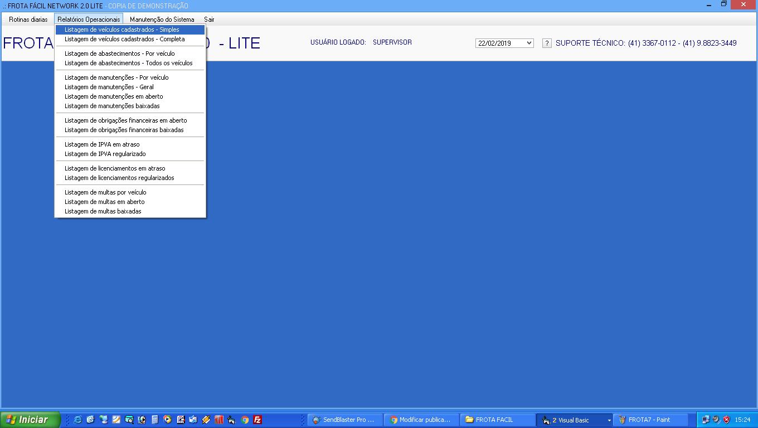
Task: Open the Calculator quick launch icon
Action: 154,420
